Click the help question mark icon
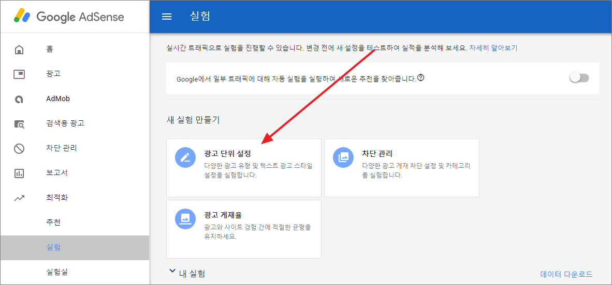Image resolution: width=612 pixels, height=285 pixels. point(421,77)
